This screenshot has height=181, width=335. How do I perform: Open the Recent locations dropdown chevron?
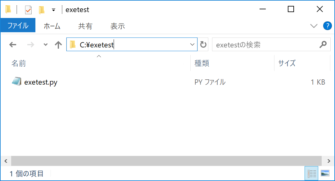(x=46, y=45)
